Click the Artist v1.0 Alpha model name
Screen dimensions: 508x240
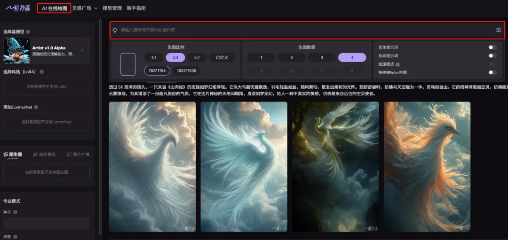pos(49,48)
